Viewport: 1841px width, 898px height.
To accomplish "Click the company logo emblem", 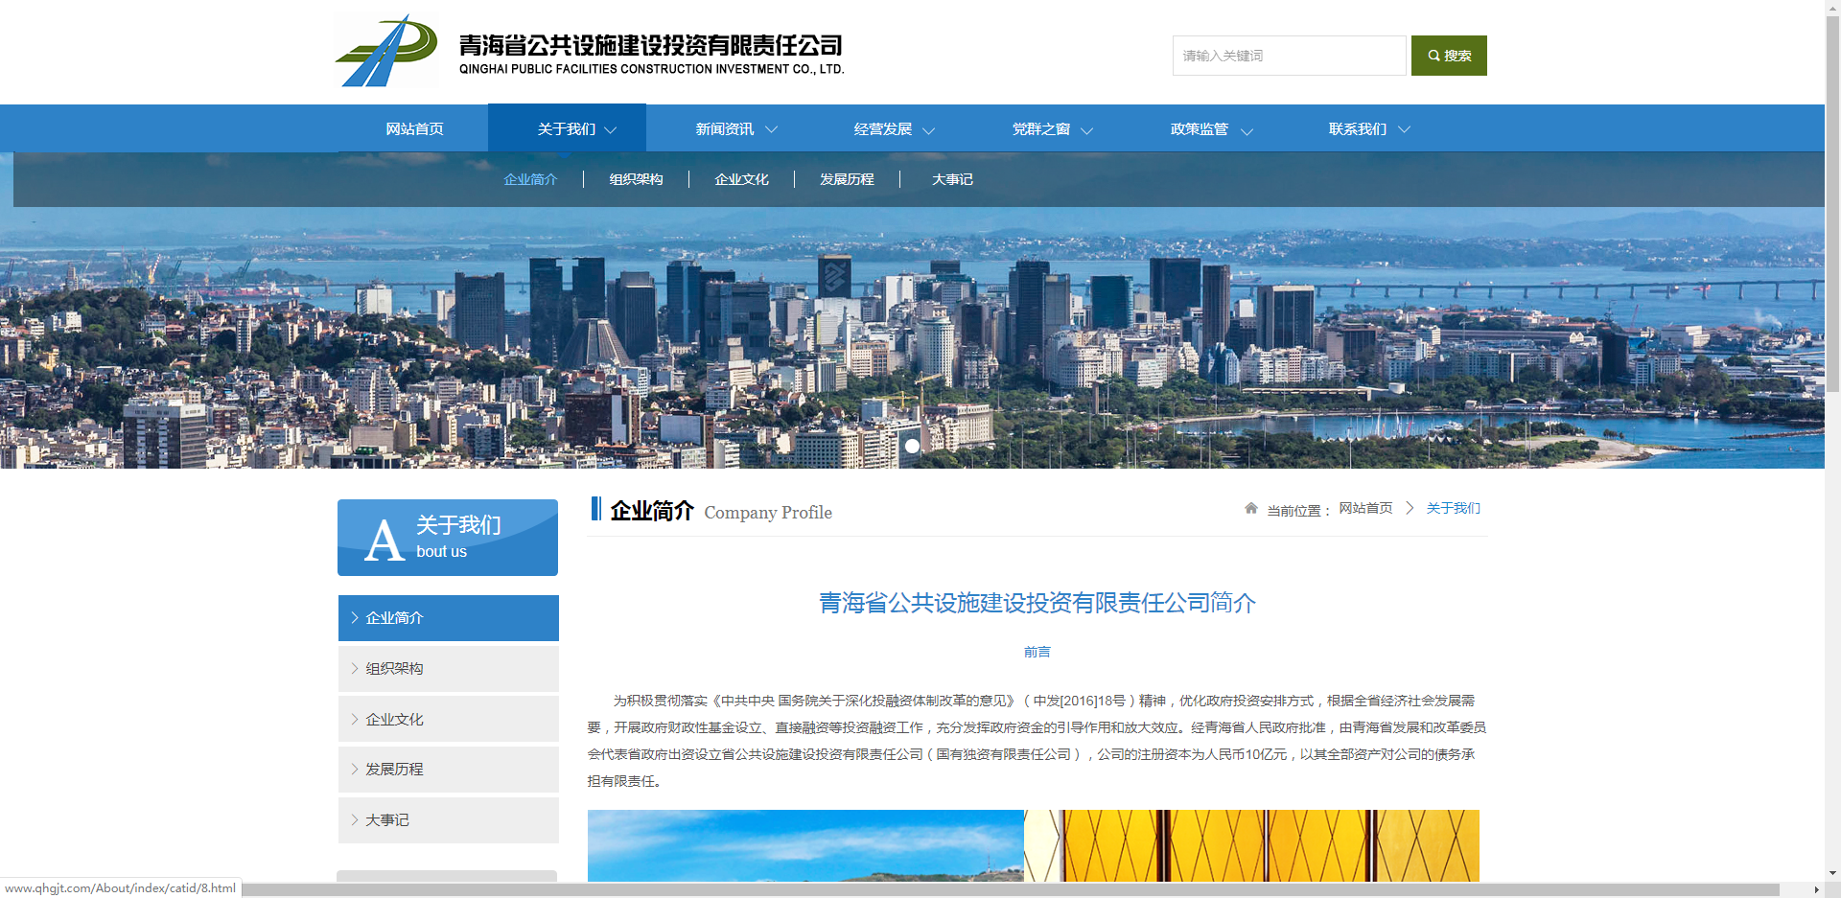I will click(x=386, y=51).
